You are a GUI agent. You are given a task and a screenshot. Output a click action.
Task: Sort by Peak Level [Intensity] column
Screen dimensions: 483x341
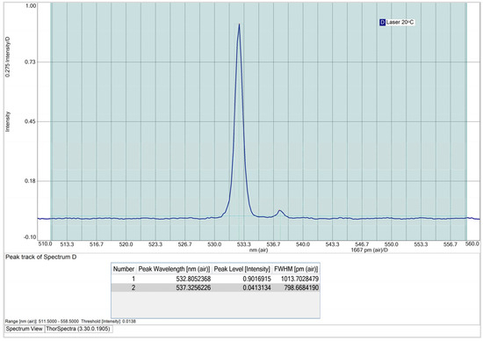(241, 269)
